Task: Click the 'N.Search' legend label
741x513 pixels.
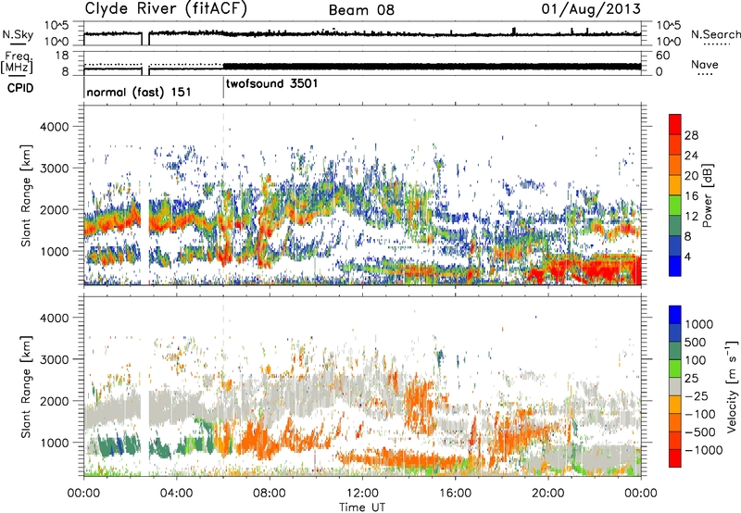Action: pos(715,34)
